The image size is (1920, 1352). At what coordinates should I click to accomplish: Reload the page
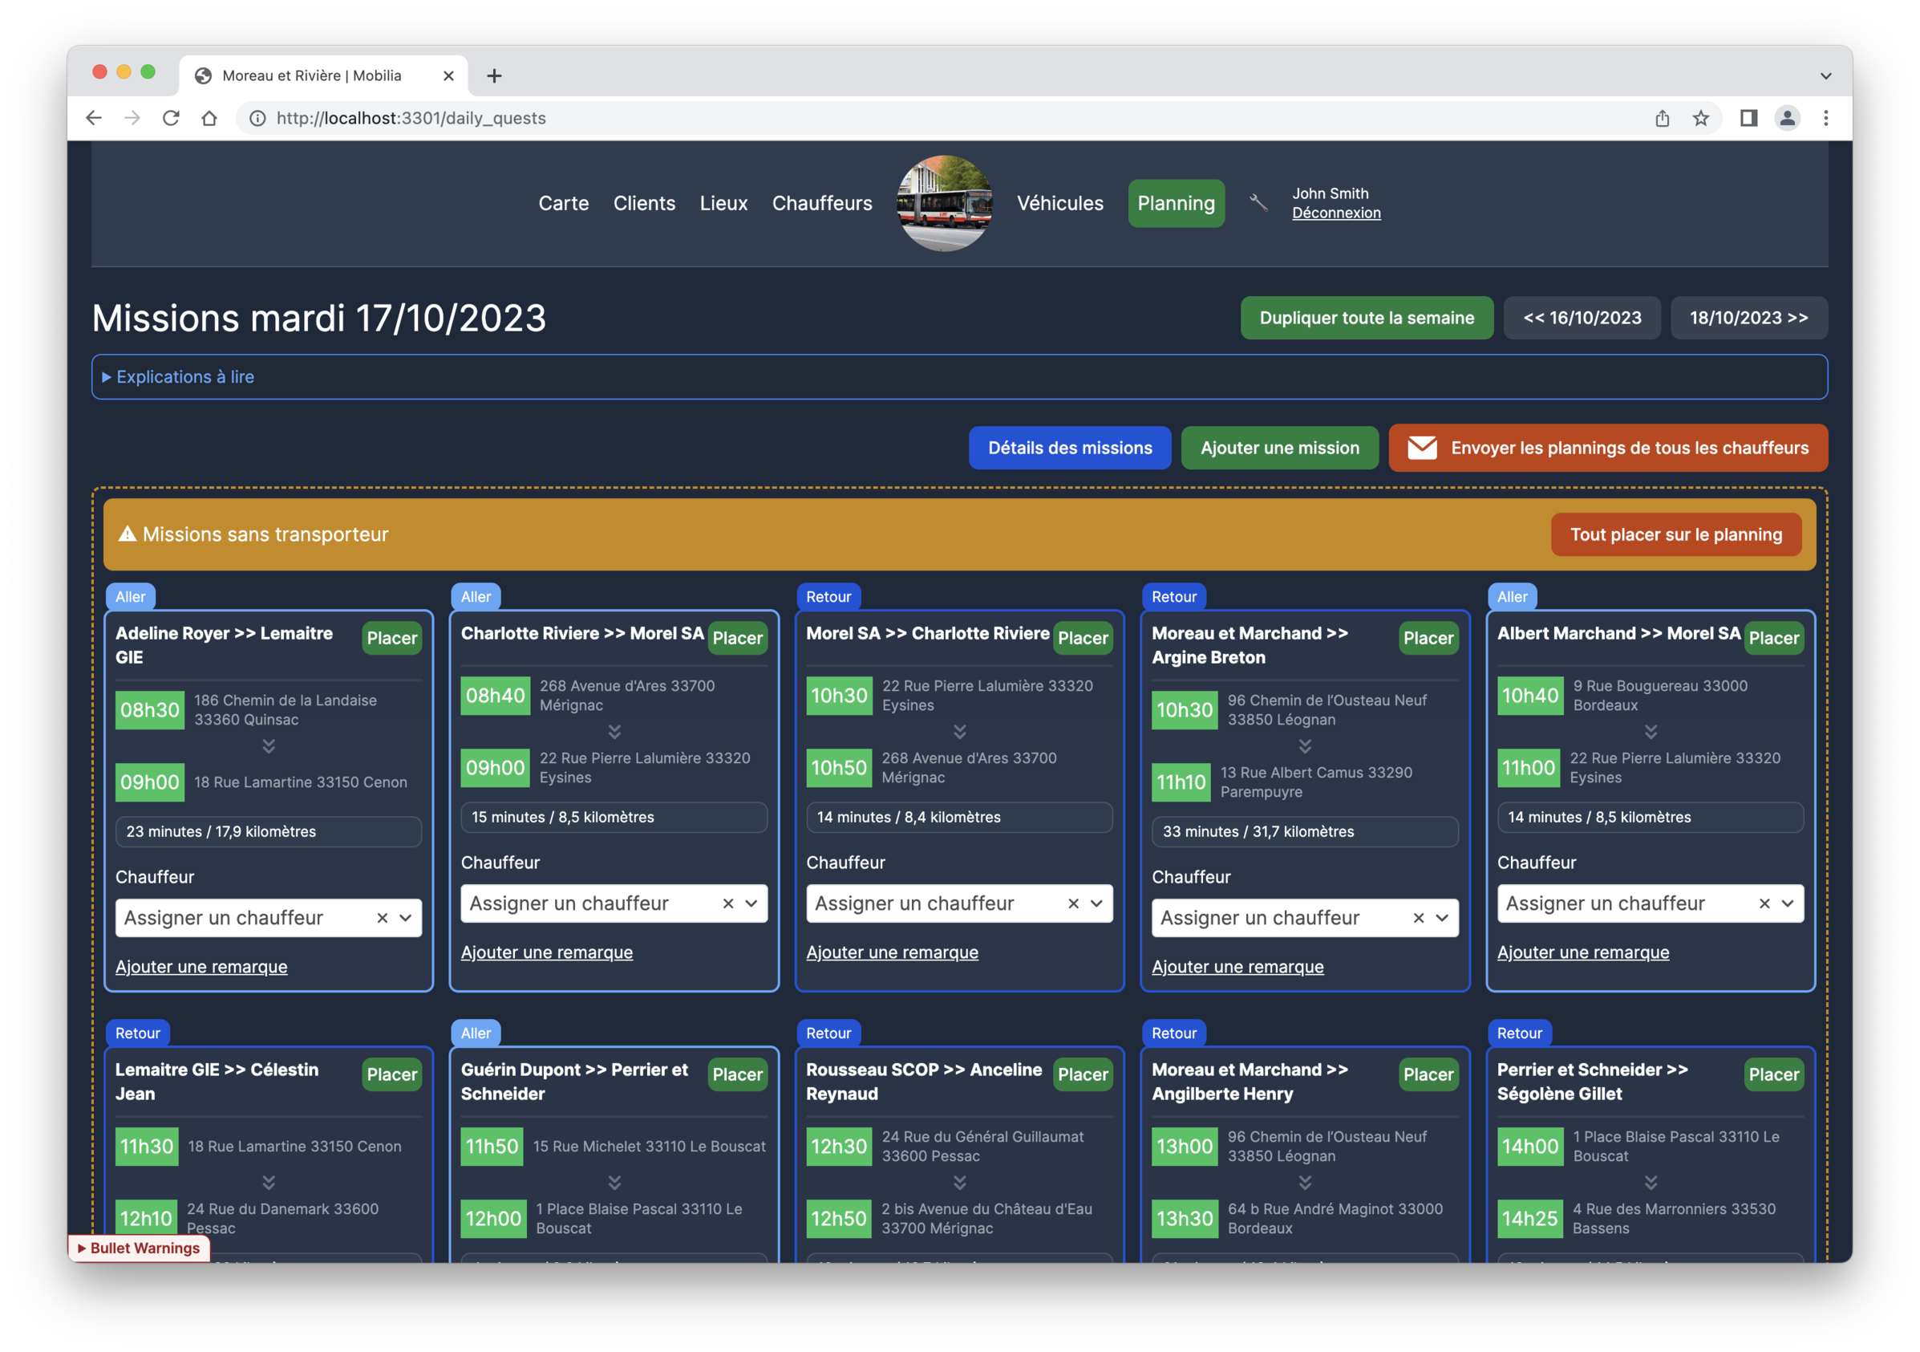tap(171, 118)
